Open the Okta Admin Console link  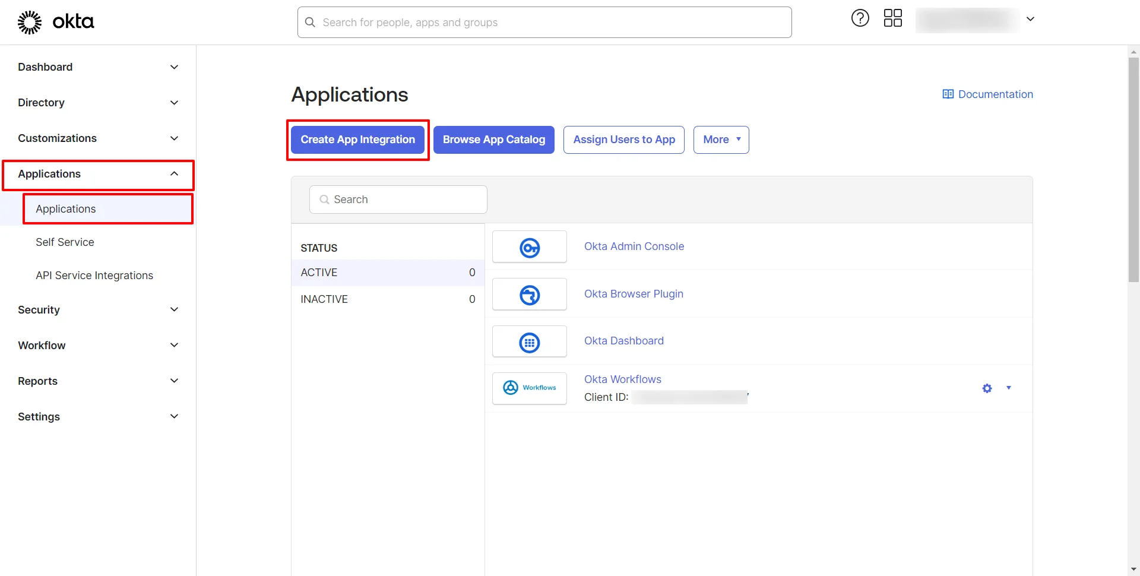pyautogui.click(x=634, y=246)
